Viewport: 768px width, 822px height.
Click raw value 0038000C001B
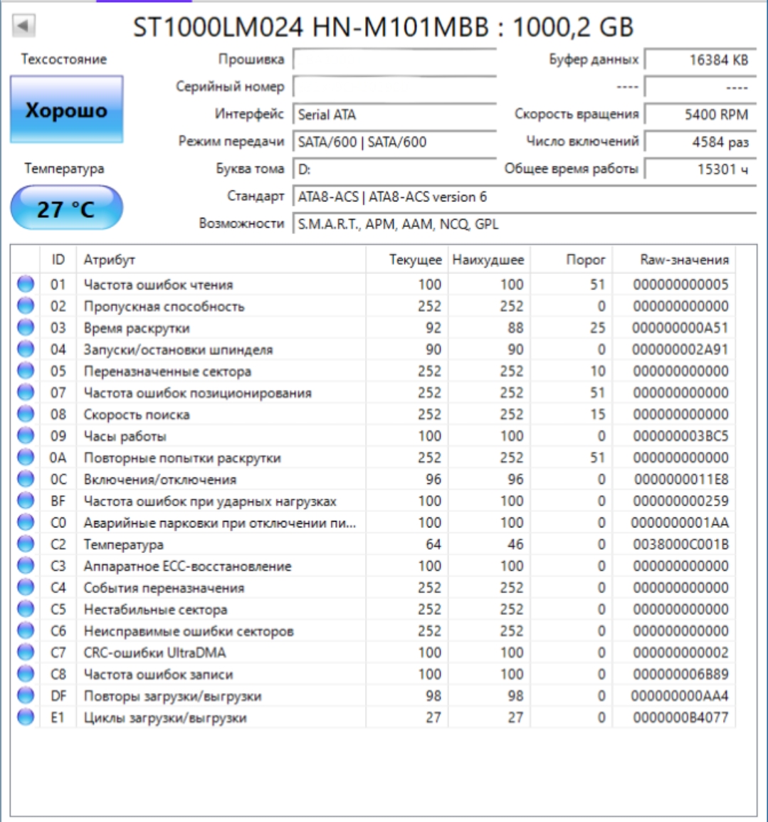680,544
